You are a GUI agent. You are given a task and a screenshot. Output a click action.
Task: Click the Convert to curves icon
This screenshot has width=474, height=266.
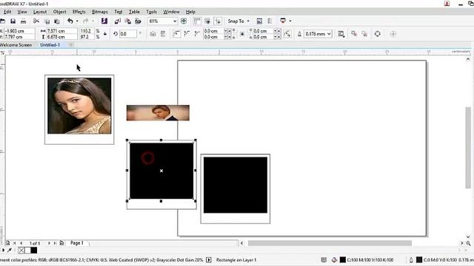[377, 34]
